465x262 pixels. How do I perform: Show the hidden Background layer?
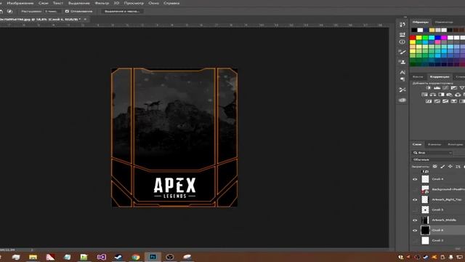(415, 189)
